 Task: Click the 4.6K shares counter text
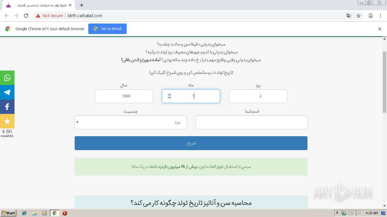(7, 131)
